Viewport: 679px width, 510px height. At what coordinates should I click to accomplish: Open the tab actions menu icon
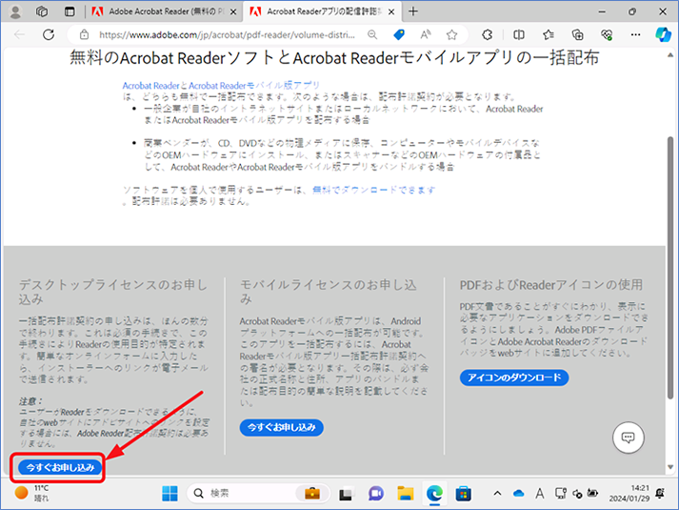point(70,11)
